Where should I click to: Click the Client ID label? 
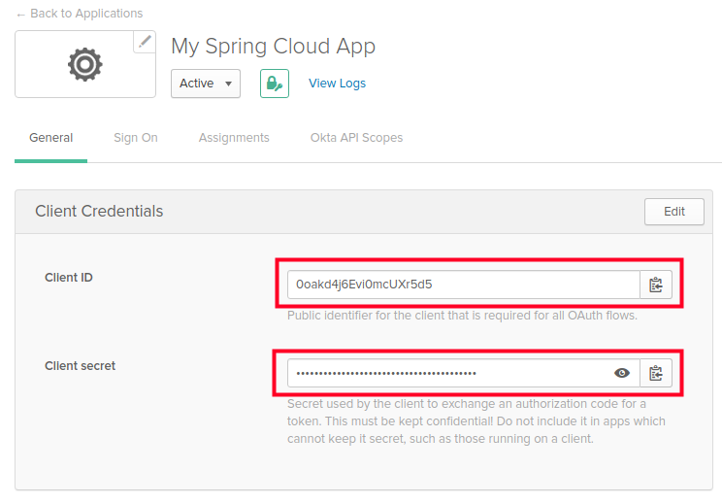tap(69, 278)
